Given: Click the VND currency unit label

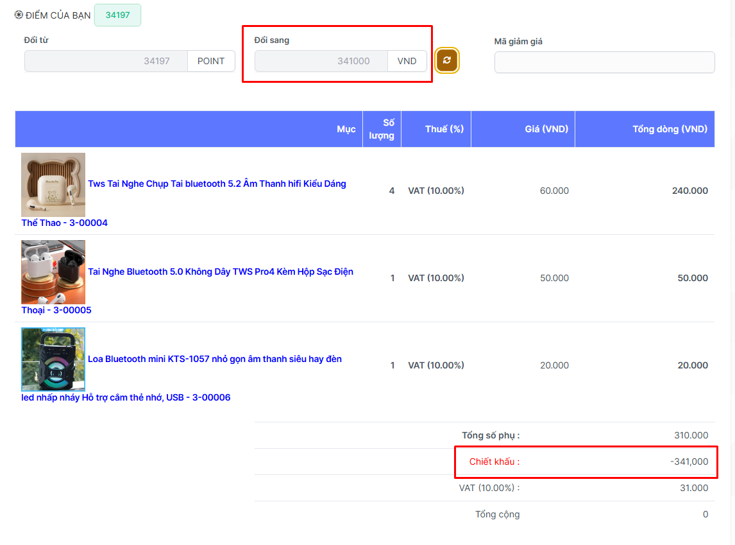Looking at the screenshot, I should (x=407, y=61).
